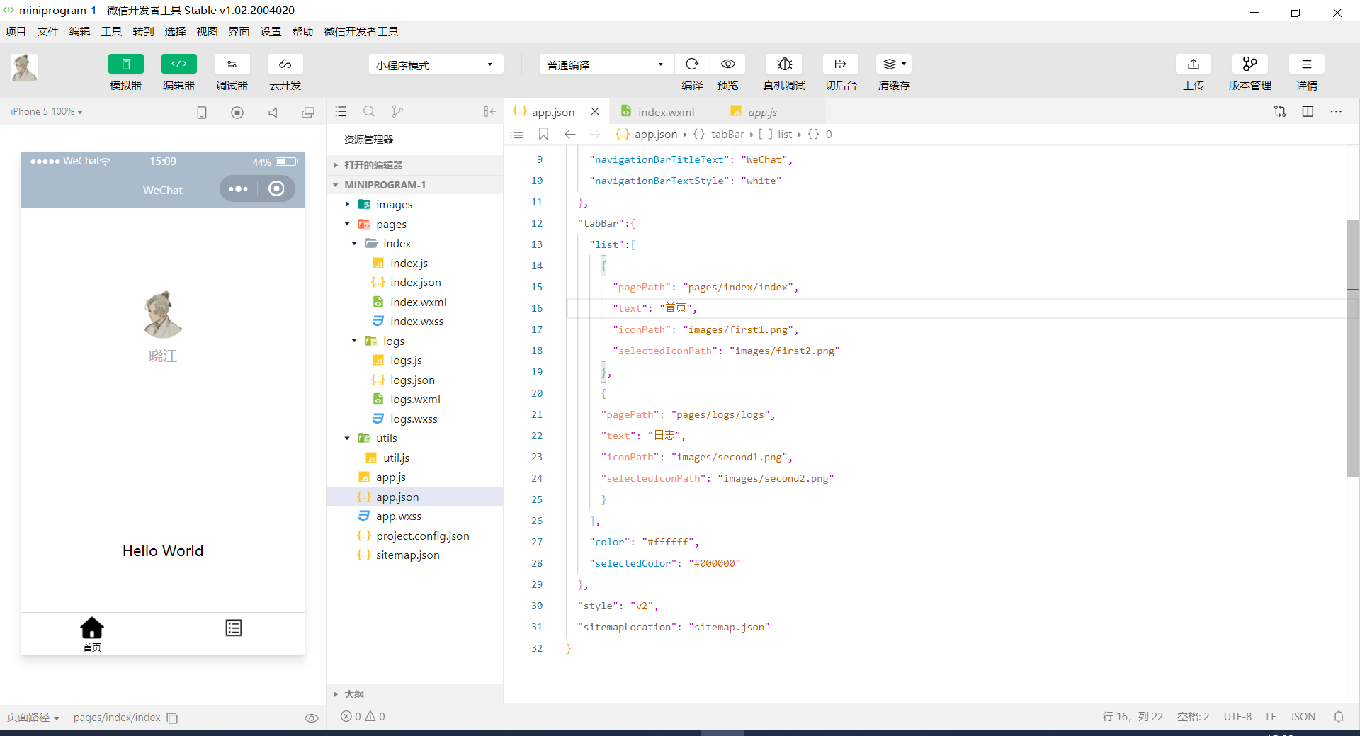Open the 小程序模式 mode dropdown

436,64
